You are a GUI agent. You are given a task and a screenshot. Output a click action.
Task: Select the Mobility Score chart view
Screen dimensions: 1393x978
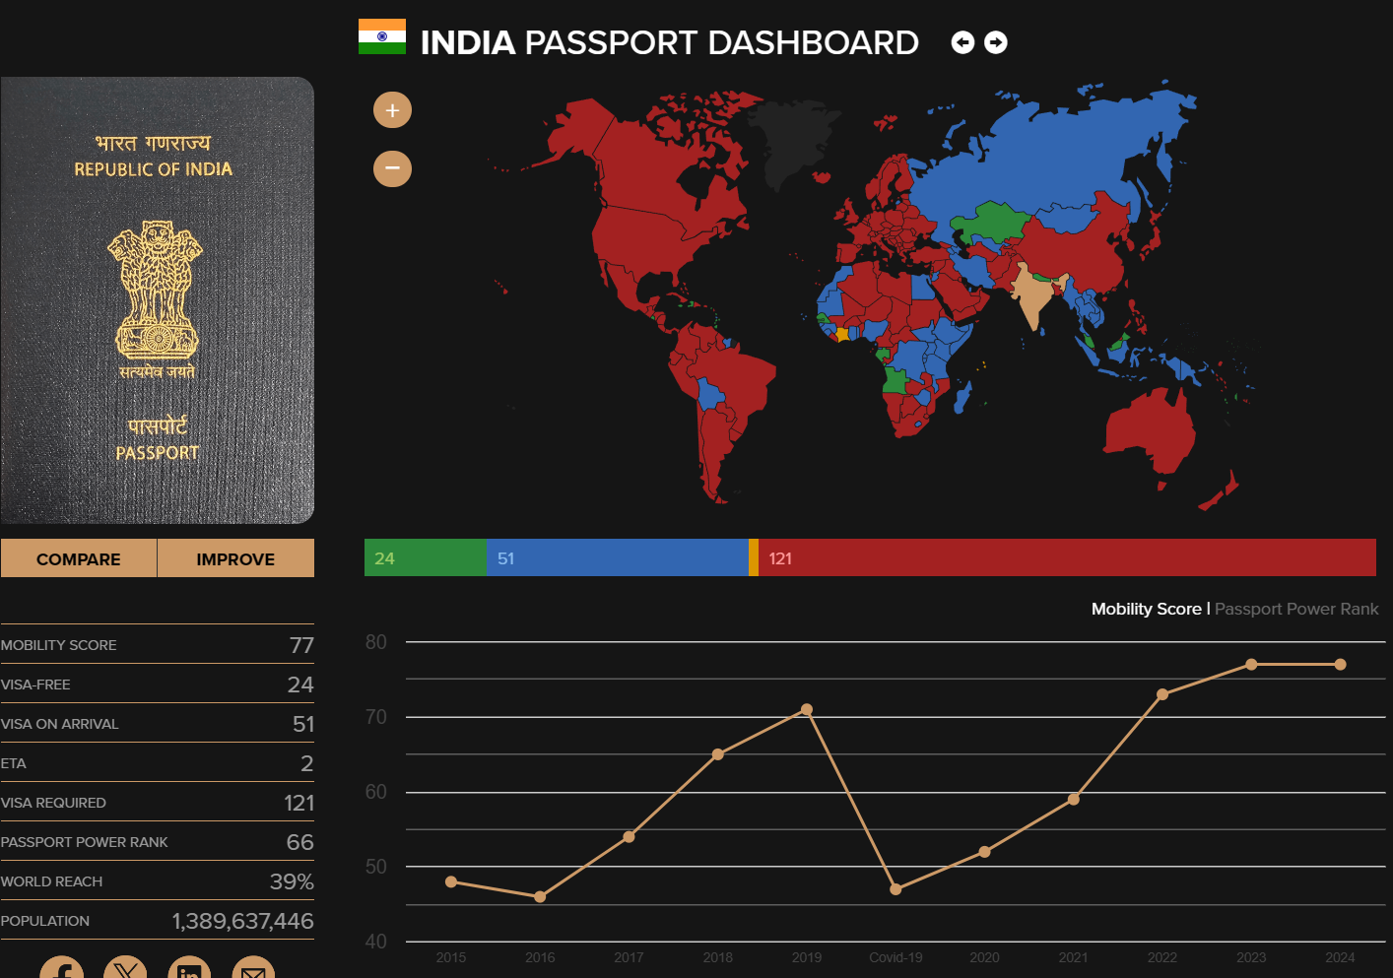(1146, 609)
